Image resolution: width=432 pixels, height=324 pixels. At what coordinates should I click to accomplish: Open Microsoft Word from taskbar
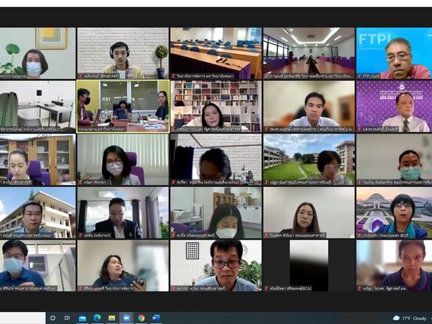tap(156, 318)
